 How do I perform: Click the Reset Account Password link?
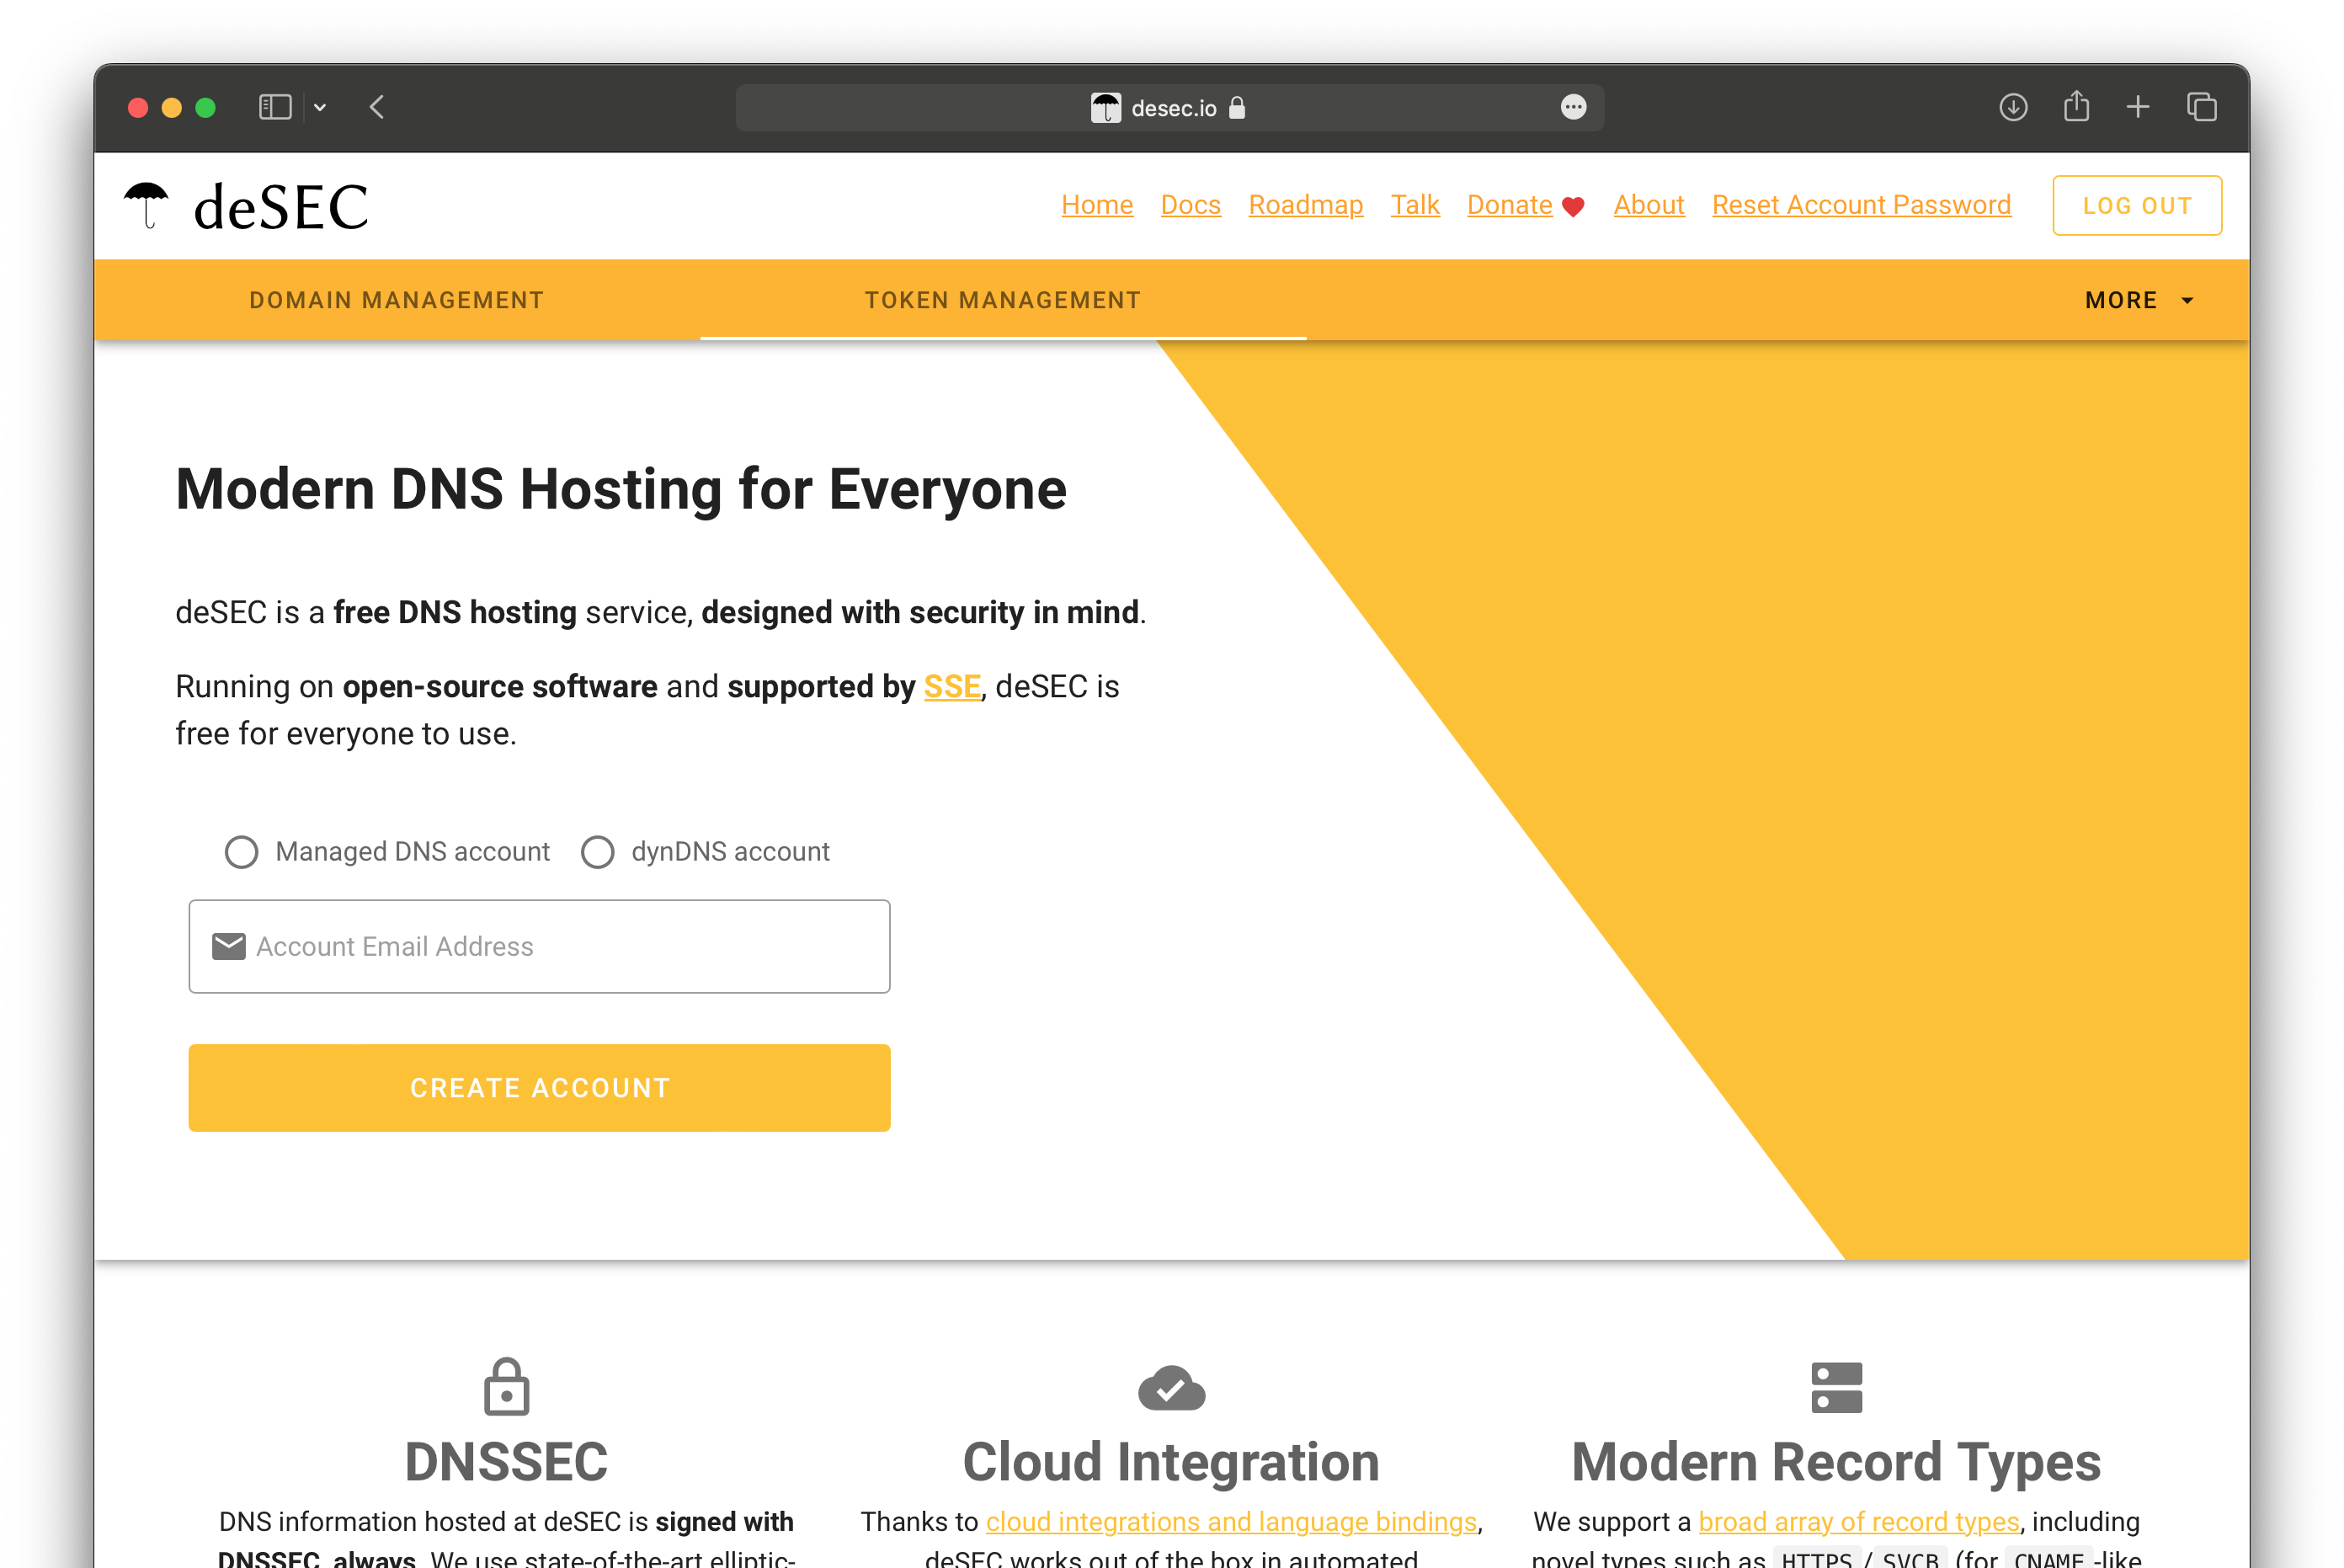coord(1862,205)
